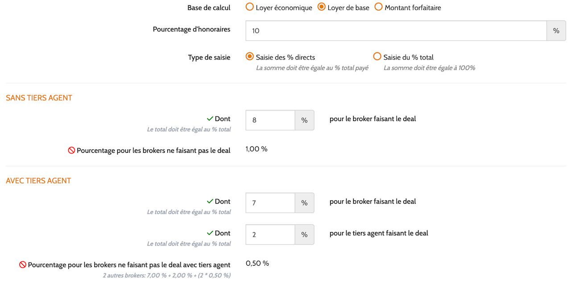
Task: Choose Montant forfaitaire as base de calcul
Action: coord(378,7)
